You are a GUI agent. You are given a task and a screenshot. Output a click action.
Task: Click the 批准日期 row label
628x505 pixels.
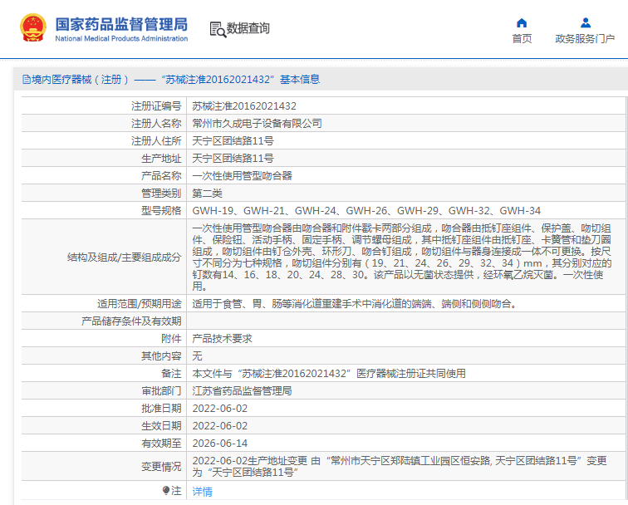161,409
